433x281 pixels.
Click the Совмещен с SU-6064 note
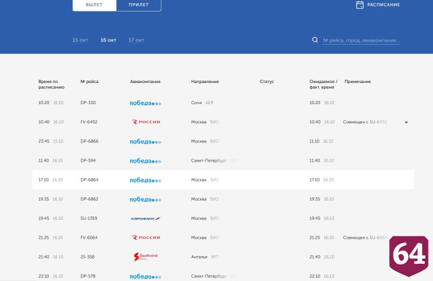(x=365, y=238)
